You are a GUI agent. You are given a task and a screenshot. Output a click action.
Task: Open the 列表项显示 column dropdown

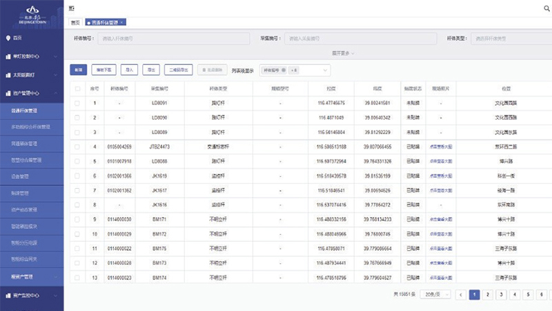(325, 70)
